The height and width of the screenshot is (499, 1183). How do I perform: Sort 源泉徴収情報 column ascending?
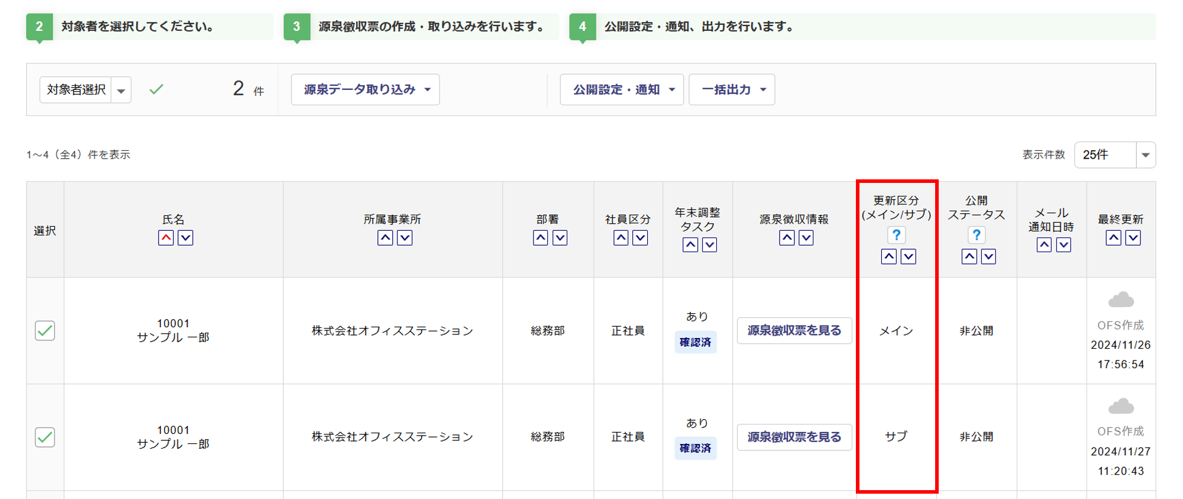coord(787,238)
